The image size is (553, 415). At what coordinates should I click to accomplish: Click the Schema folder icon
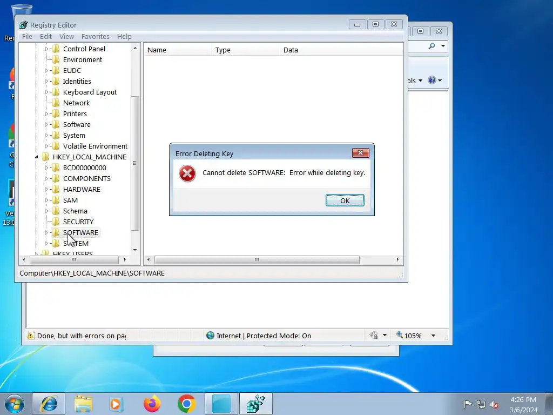tap(56, 211)
